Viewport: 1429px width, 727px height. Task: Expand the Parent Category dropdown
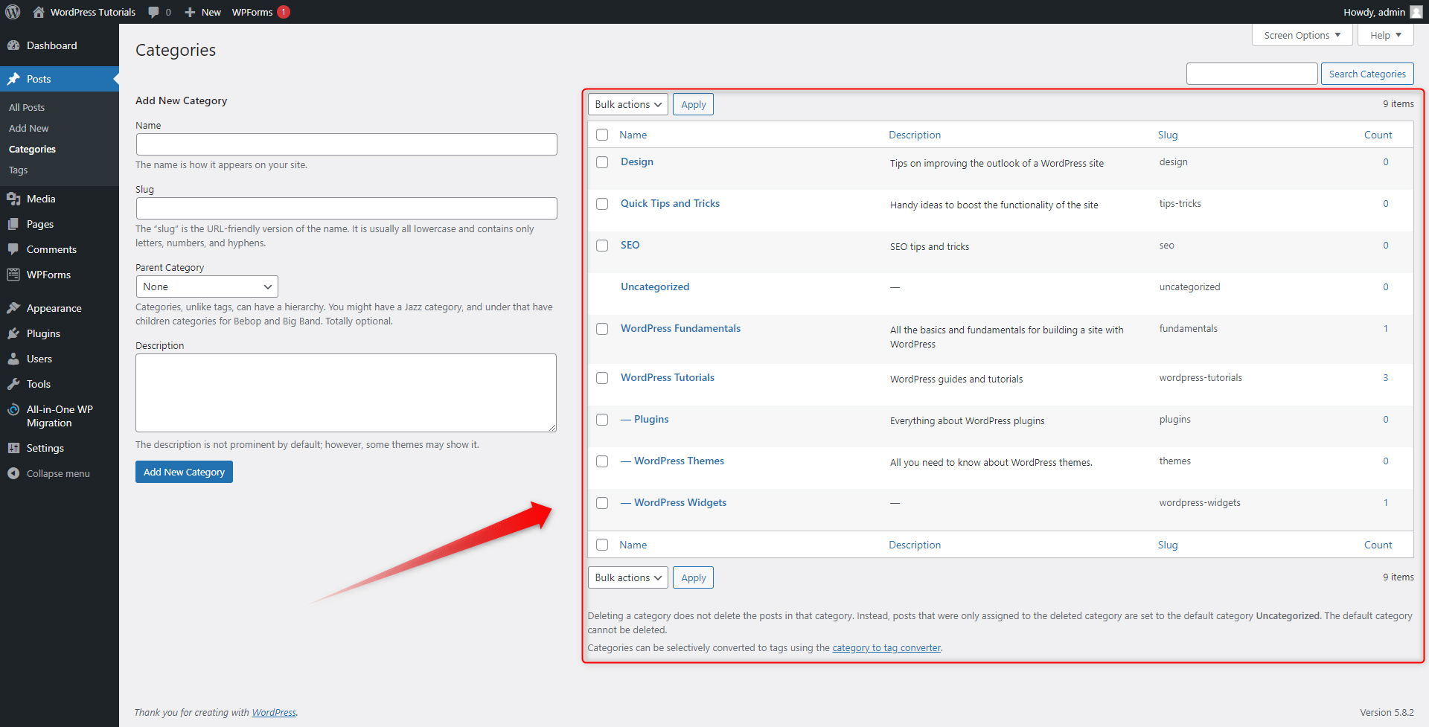point(207,286)
